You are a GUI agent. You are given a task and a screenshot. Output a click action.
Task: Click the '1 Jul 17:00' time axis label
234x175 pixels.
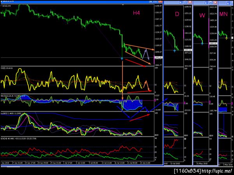click(68, 163)
